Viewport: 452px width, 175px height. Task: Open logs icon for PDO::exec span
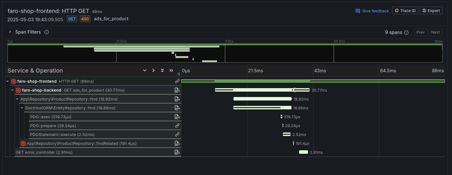point(177,117)
